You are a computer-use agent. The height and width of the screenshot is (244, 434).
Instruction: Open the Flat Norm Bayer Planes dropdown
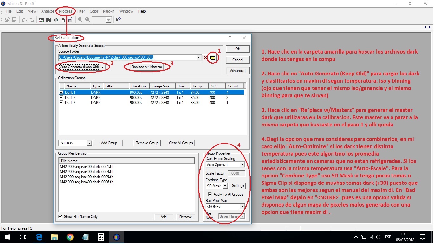(242, 216)
